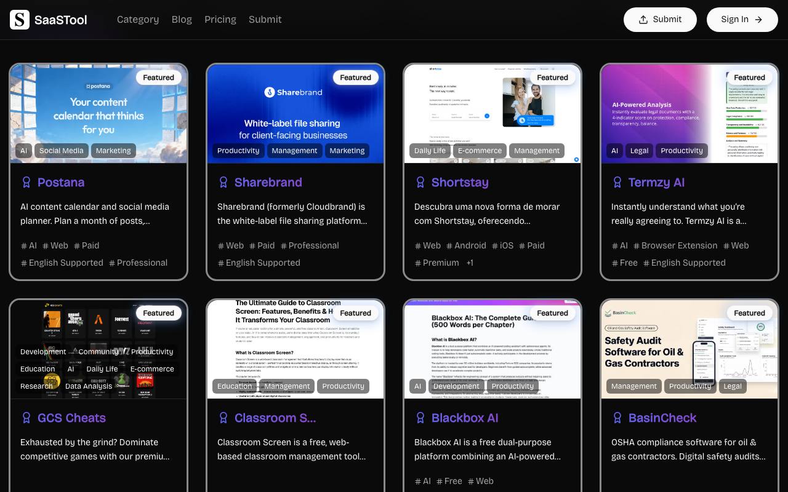Click the Android hashtag on Shortstay card
788x492 pixels.
[466, 245]
